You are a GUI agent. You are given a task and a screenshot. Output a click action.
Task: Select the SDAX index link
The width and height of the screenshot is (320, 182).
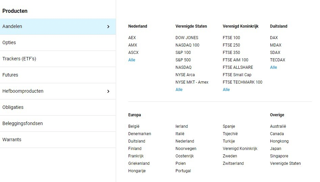275,53
